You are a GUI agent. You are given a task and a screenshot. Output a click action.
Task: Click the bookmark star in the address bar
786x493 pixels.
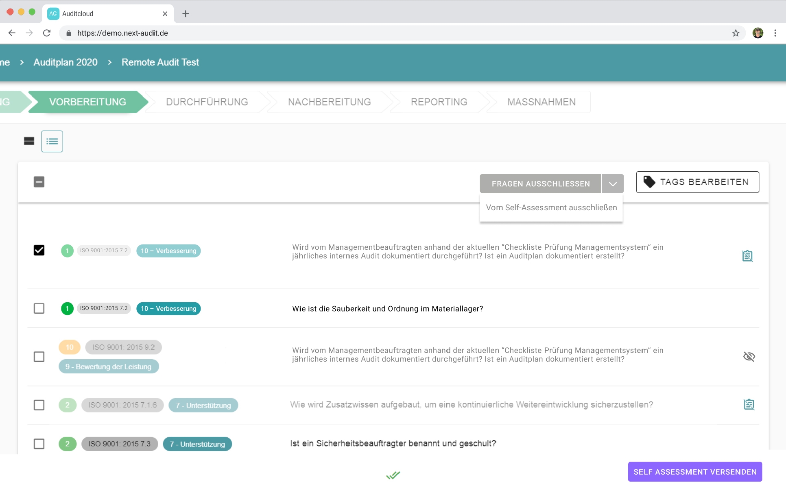pyautogui.click(x=735, y=33)
